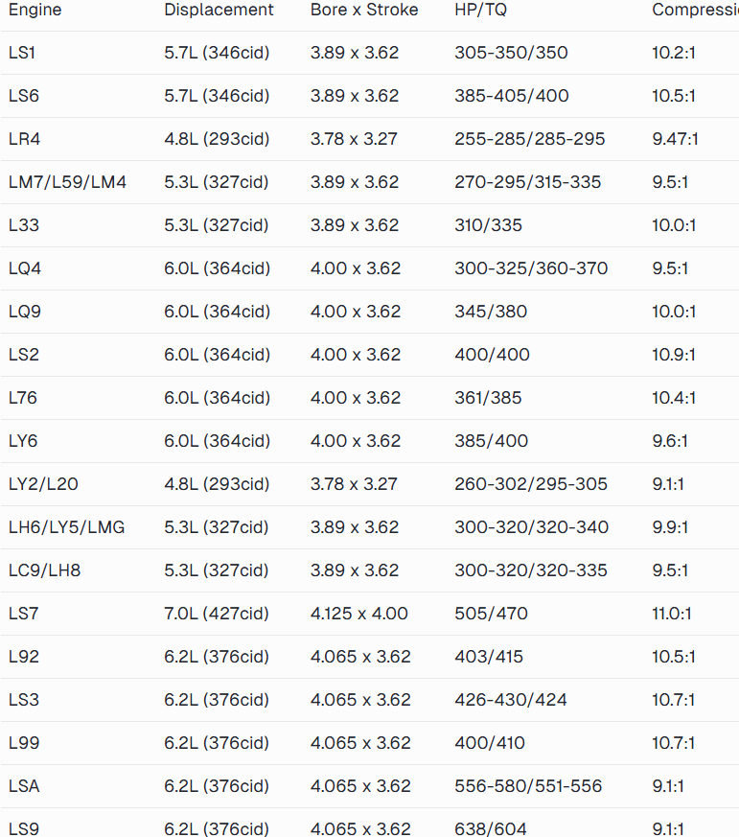Click the 9.47:1 compression value

pyautogui.click(x=675, y=139)
